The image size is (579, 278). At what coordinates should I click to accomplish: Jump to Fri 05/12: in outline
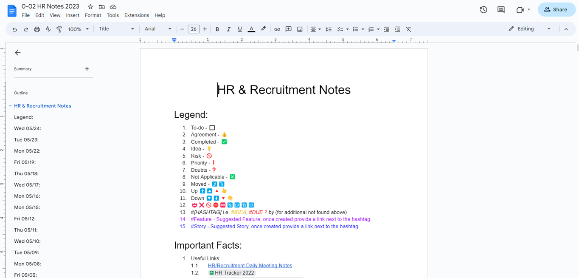tap(25, 218)
